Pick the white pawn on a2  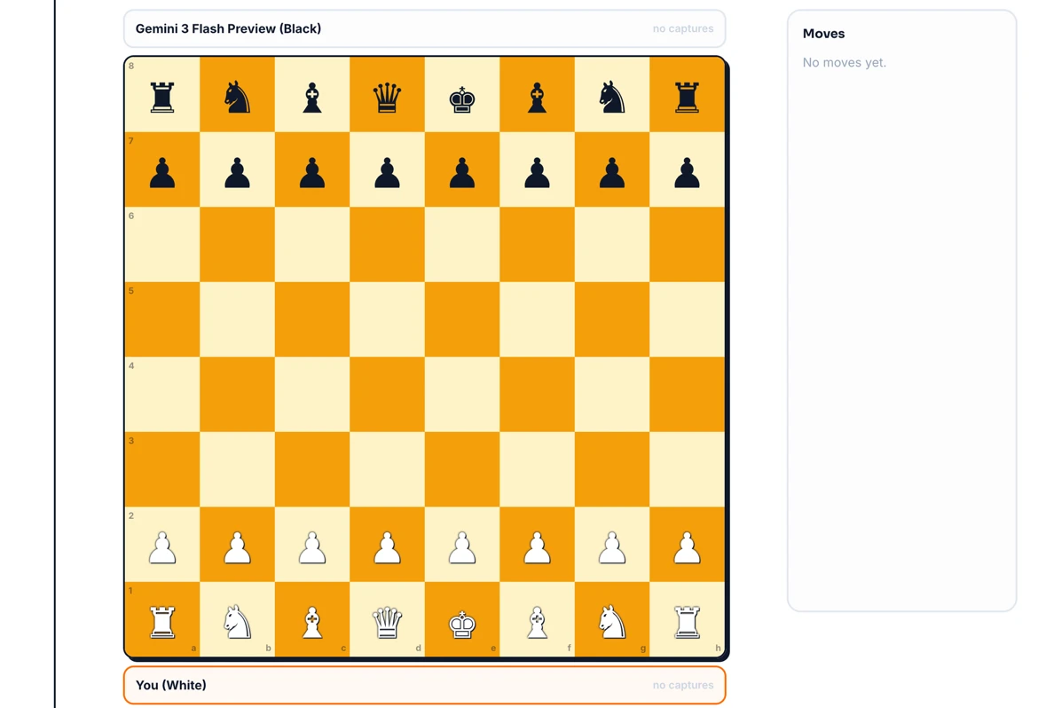pos(162,547)
